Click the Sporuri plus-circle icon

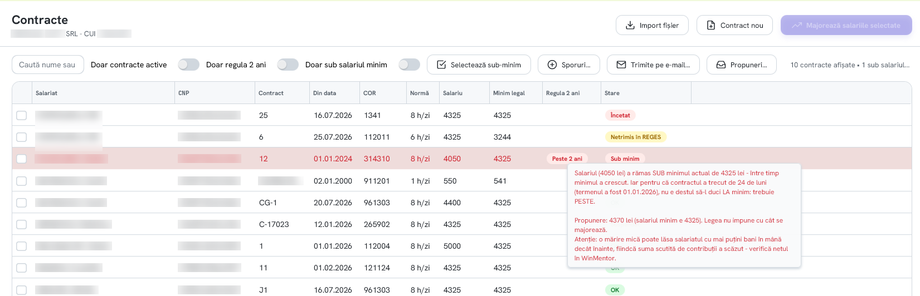pyautogui.click(x=552, y=65)
